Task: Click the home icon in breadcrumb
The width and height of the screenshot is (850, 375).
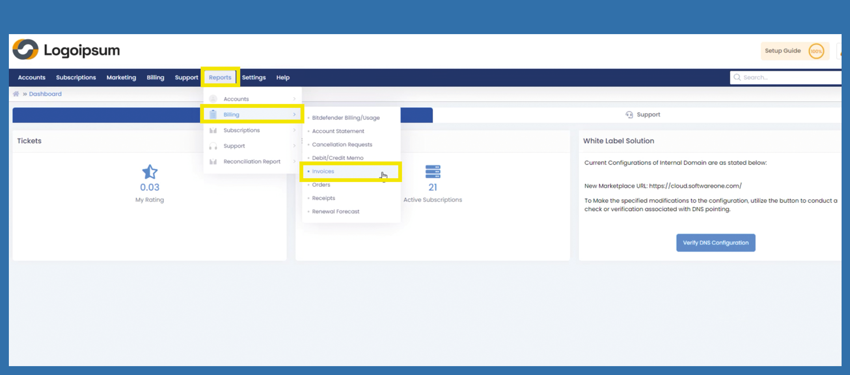Action: (x=16, y=94)
